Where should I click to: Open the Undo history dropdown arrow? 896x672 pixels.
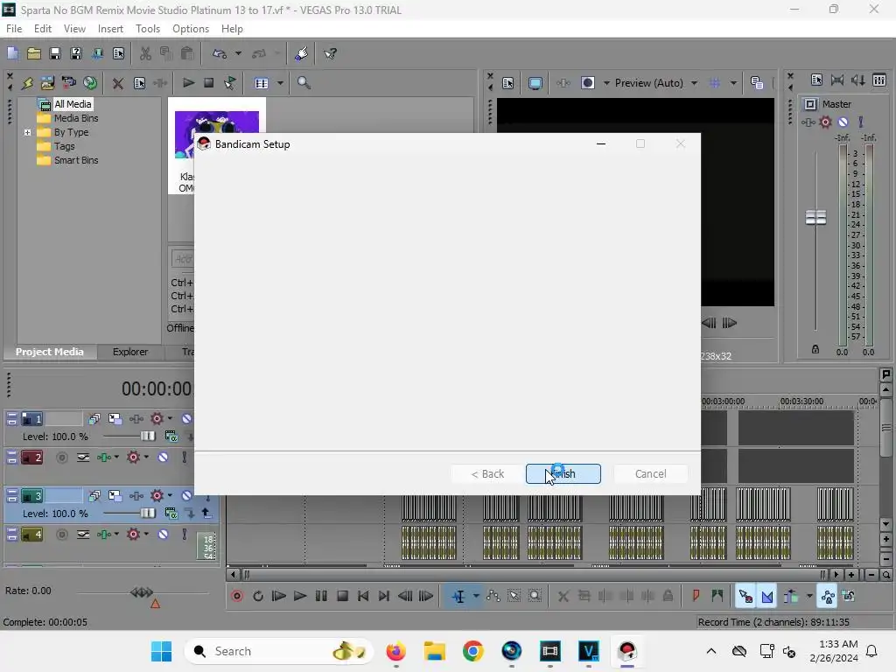pos(238,53)
